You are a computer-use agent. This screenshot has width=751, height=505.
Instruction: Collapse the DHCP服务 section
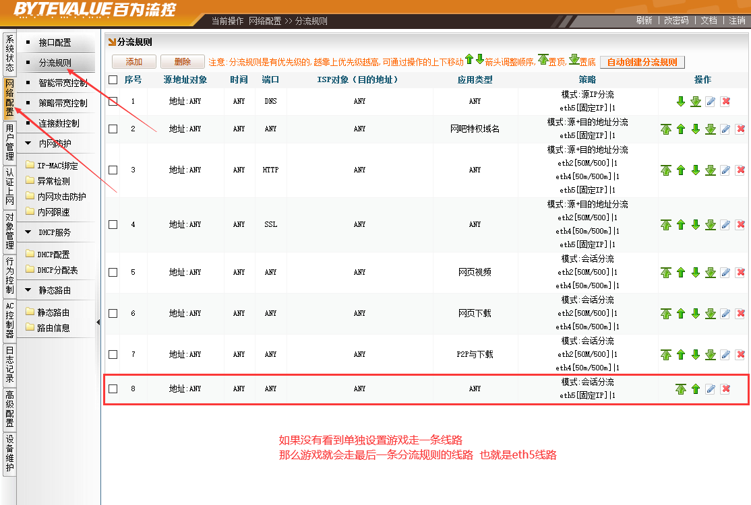tap(28, 232)
